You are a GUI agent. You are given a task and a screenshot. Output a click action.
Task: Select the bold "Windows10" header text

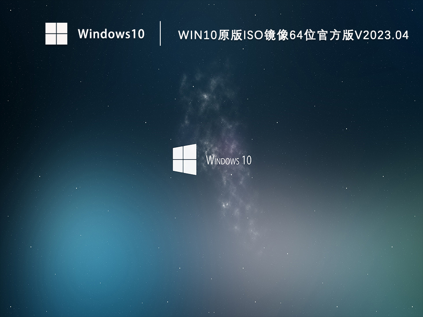point(111,34)
